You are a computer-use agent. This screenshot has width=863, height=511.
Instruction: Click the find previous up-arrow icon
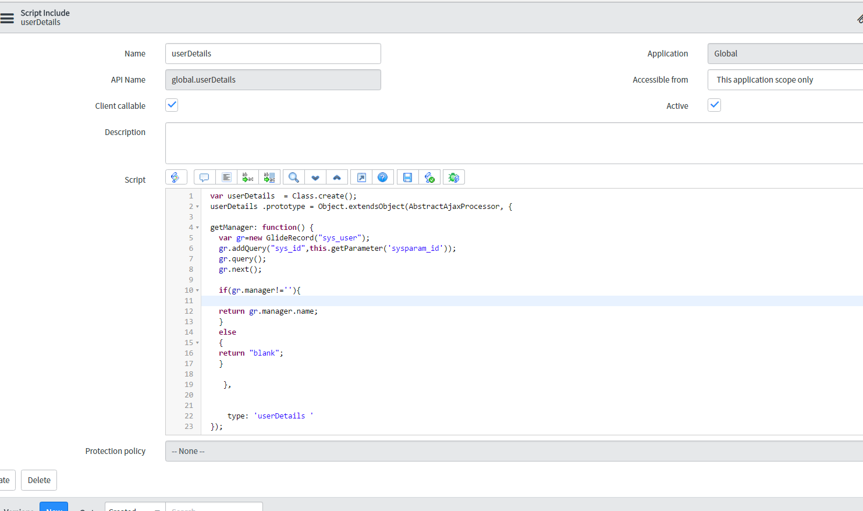point(337,178)
